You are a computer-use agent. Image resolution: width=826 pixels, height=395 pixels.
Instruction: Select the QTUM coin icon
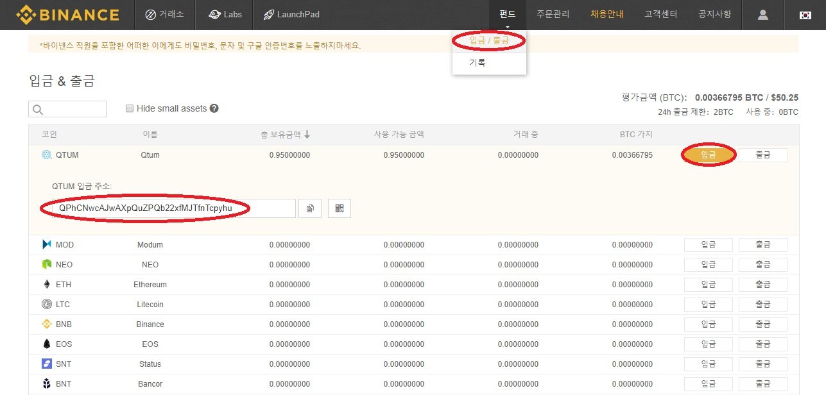(46, 155)
